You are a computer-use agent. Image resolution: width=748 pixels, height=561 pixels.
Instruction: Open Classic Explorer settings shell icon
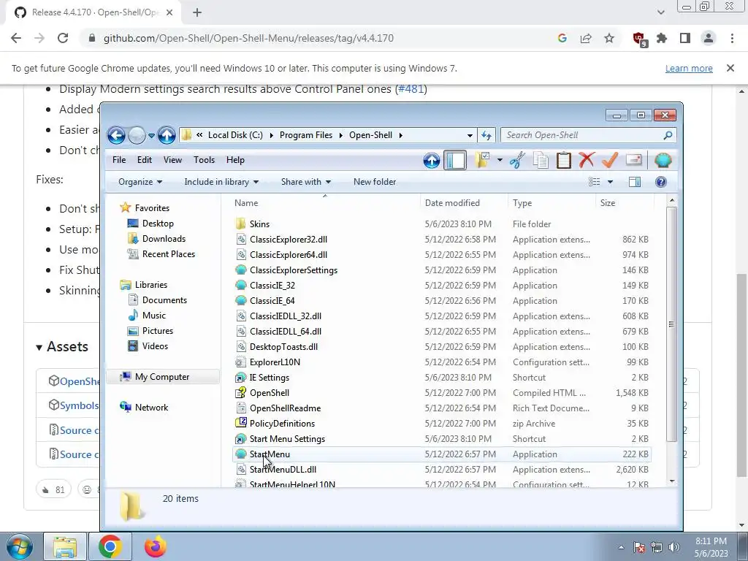[663, 160]
